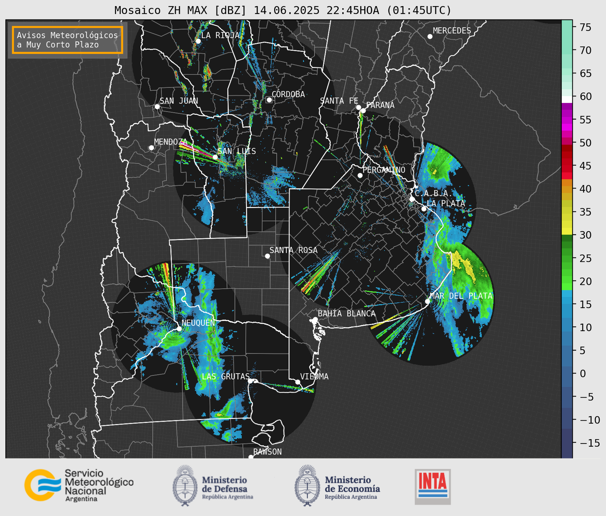Image resolution: width=606 pixels, height=516 pixels.
Task: Click the green radar echo northeast of C.A.B.A.
Action: coord(439,165)
